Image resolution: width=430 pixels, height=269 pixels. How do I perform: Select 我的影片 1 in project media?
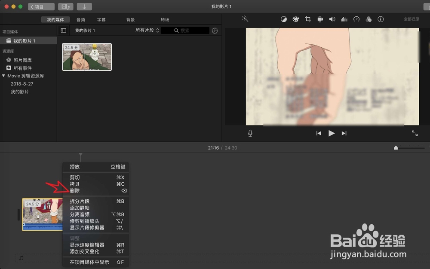[28, 41]
